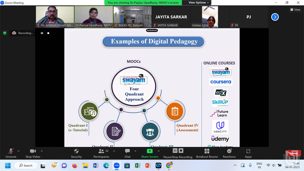The image size is (304, 171).
Task: Select PJ participant tile
Action: pos(249,17)
